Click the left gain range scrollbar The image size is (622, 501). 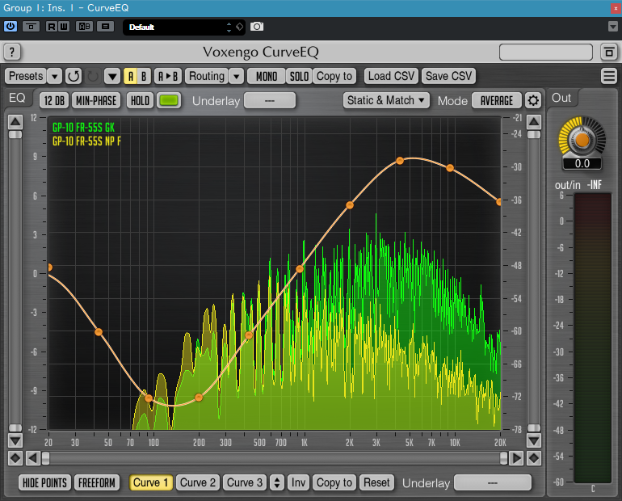tap(15, 281)
